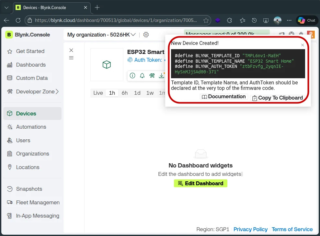
Task: Open the Privacy Policy link
Action: tap(250, 229)
